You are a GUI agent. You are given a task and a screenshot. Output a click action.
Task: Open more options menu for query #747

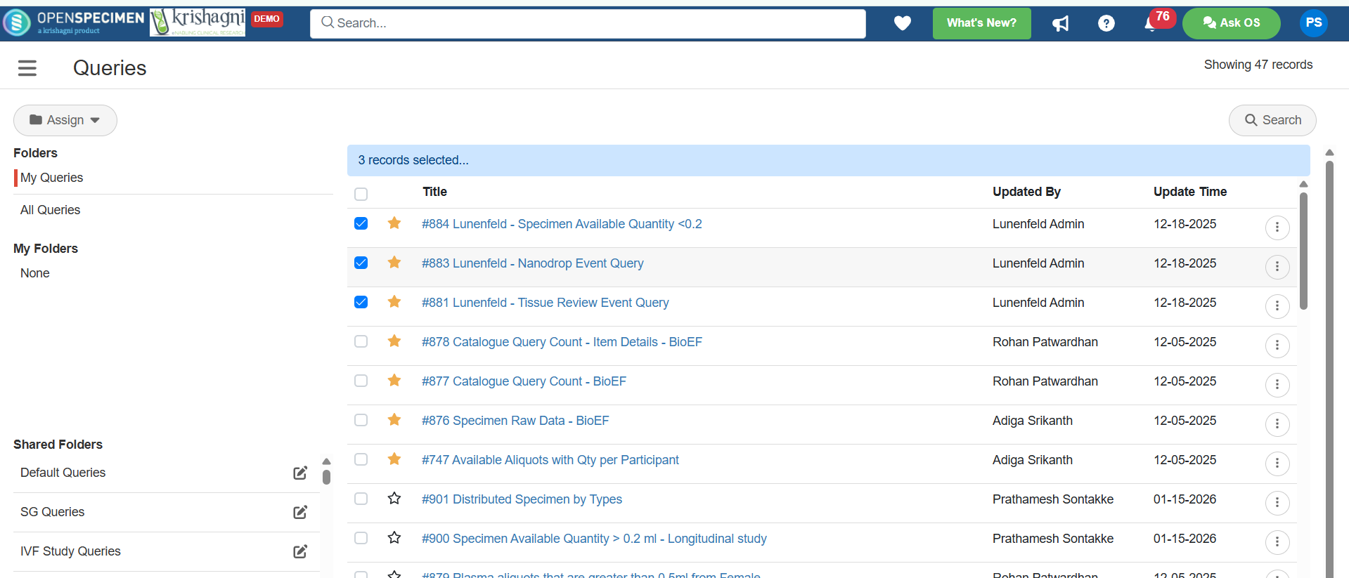[1277, 464]
